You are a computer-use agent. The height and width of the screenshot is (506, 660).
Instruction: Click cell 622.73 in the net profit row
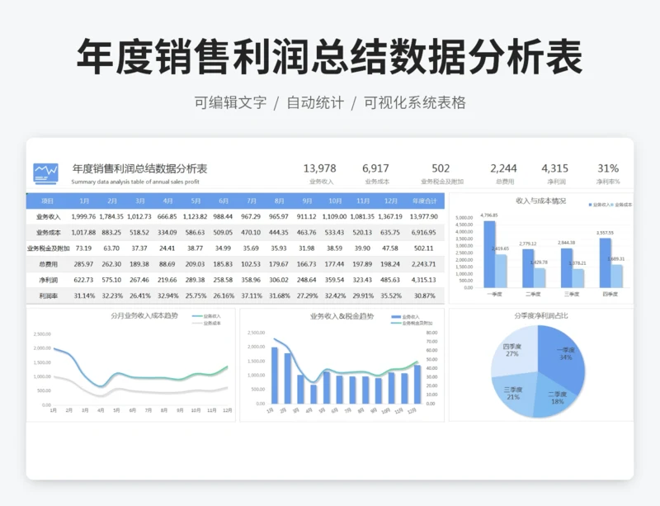tap(83, 280)
